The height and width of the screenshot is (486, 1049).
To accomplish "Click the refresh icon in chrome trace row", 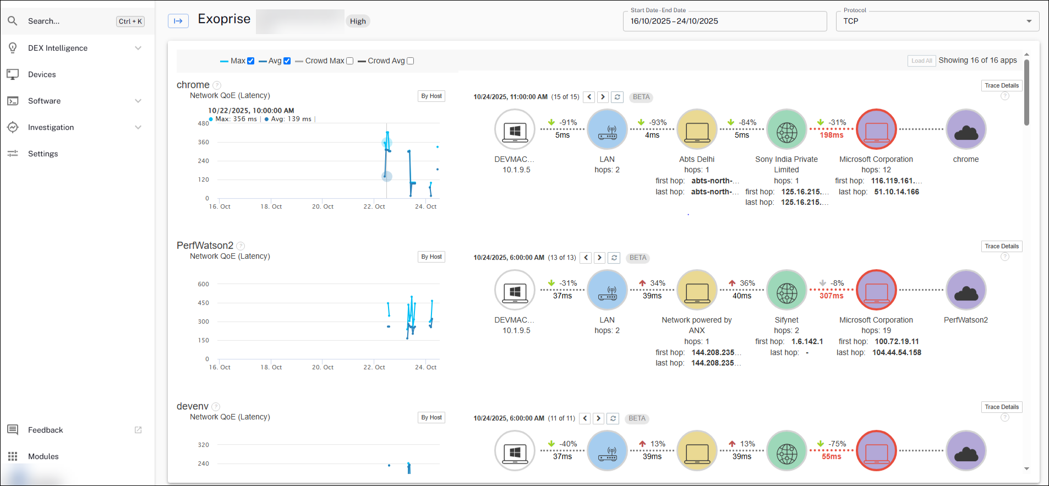I will pyautogui.click(x=617, y=97).
